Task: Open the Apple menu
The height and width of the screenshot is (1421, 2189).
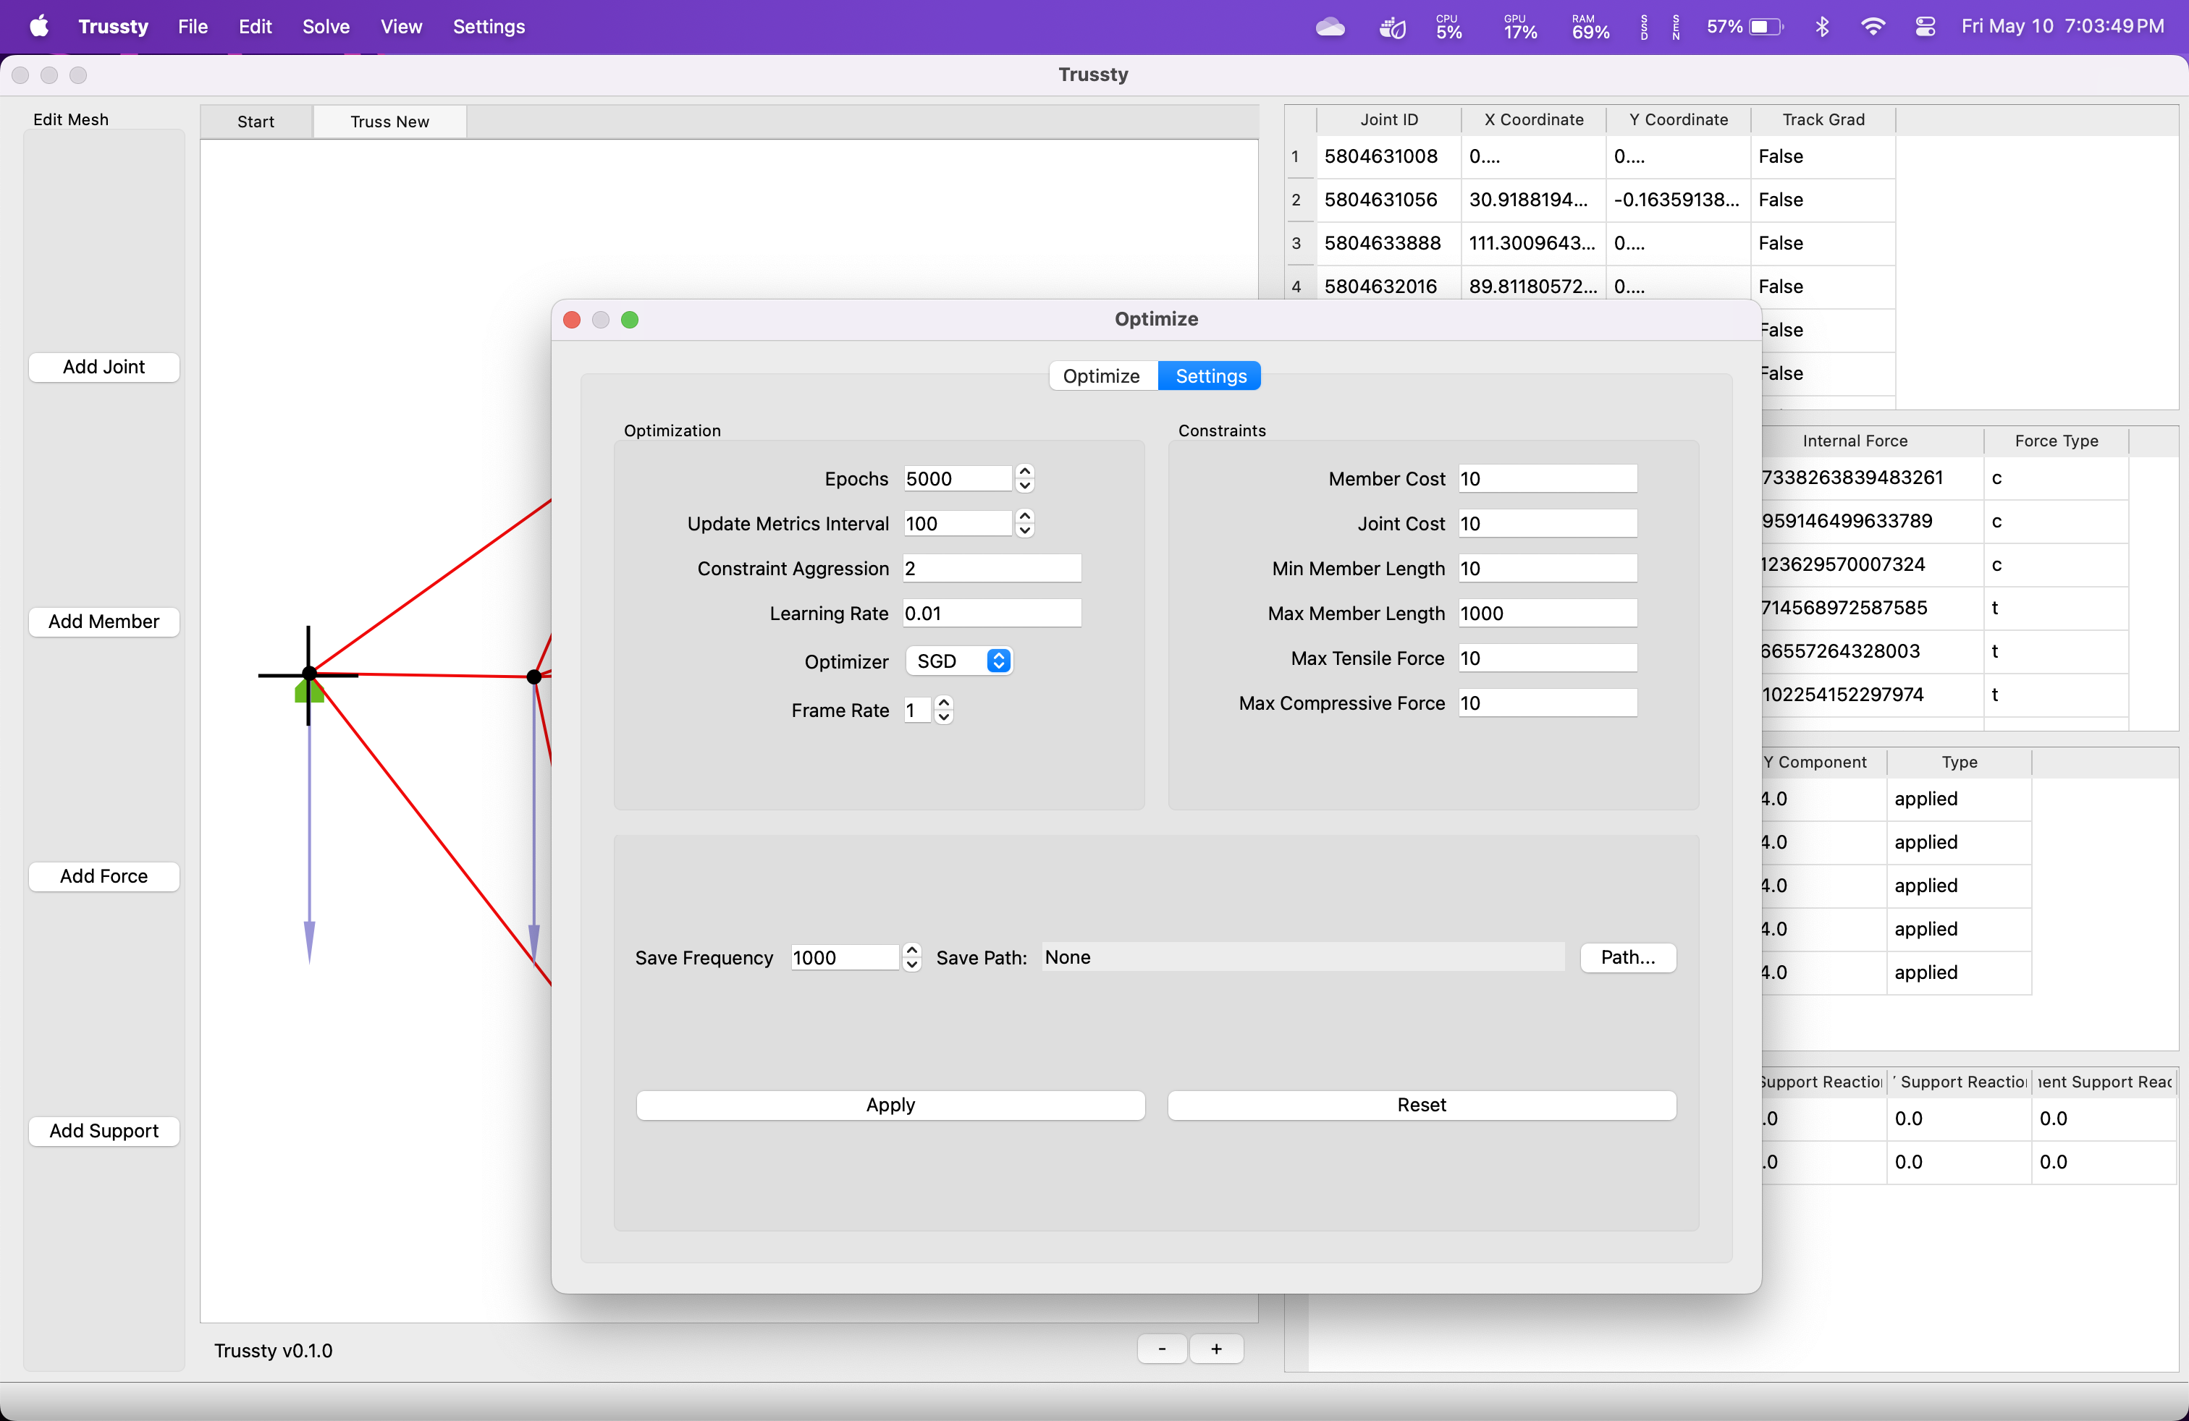Action: click(x=38, y=26)
